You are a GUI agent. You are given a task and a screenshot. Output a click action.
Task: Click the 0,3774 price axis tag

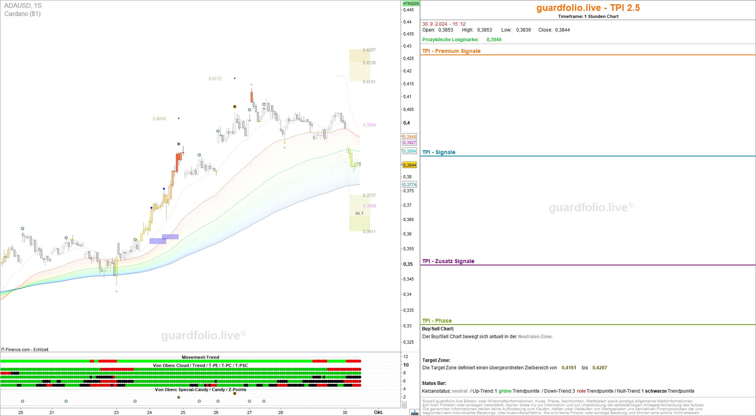click(x=410, y=184)
